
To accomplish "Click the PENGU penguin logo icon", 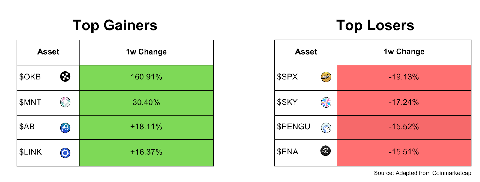I will click(x=326, y=128).
